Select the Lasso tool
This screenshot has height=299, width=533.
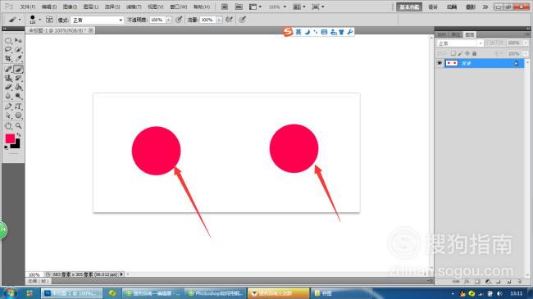click(8, 50)
